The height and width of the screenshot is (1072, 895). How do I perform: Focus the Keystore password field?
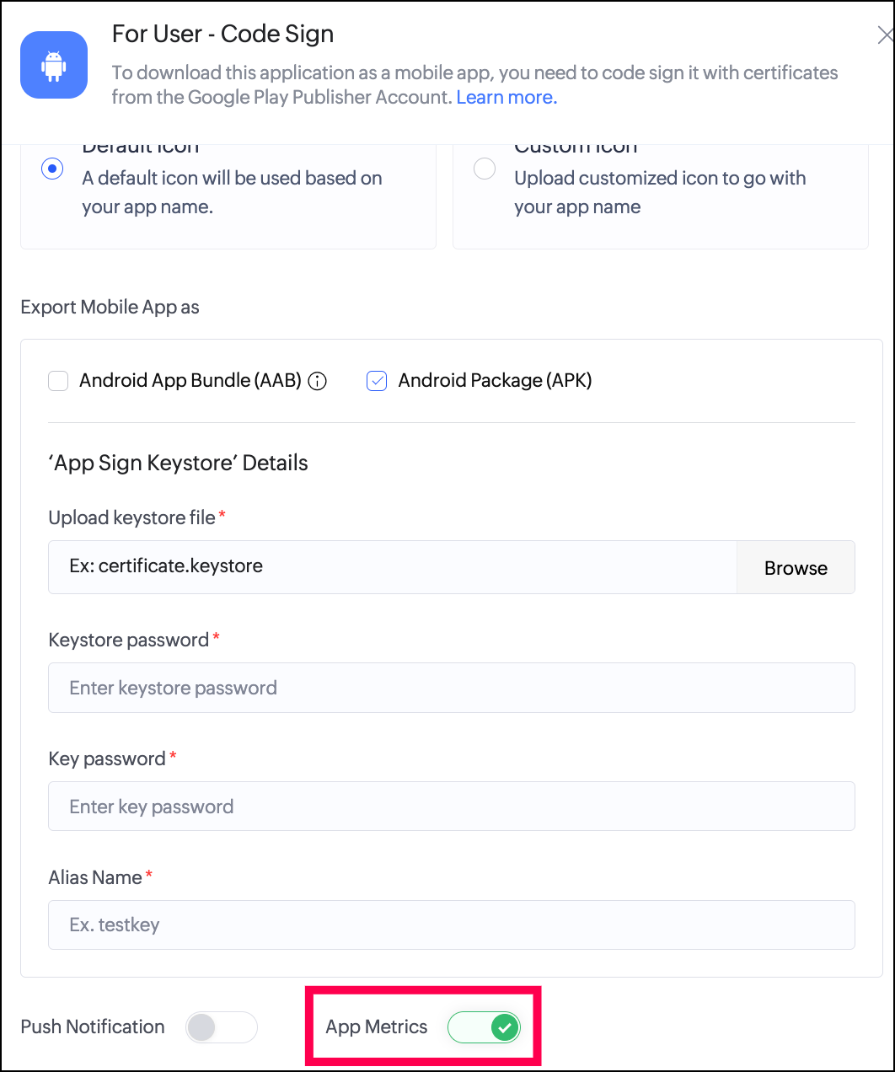[452, 688]
